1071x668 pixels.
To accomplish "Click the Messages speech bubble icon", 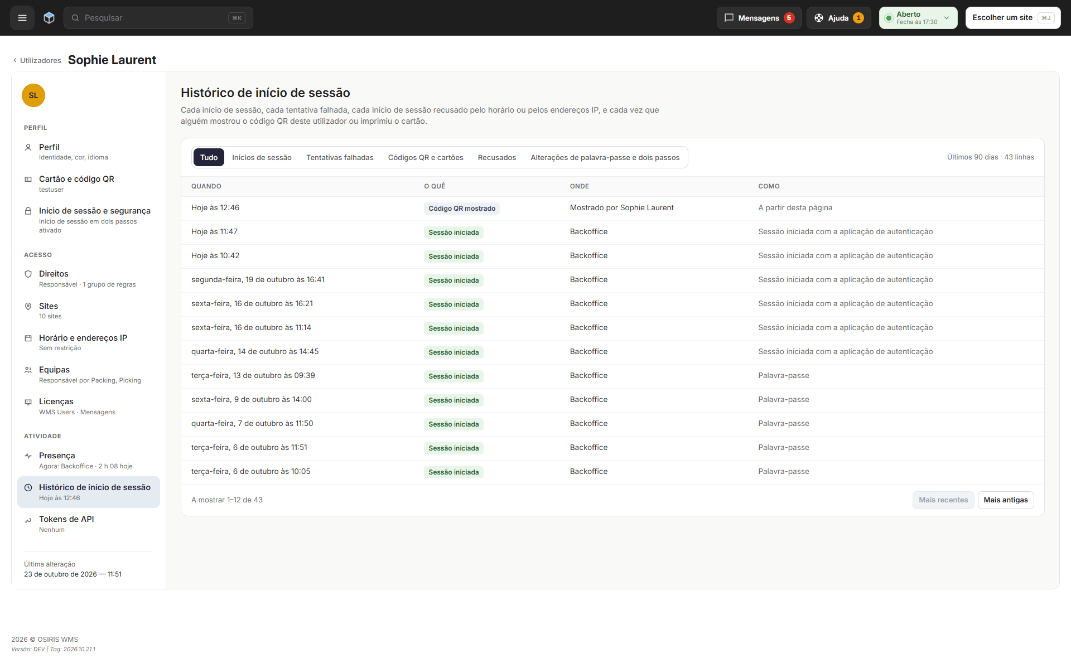I will tap(729, 18).
